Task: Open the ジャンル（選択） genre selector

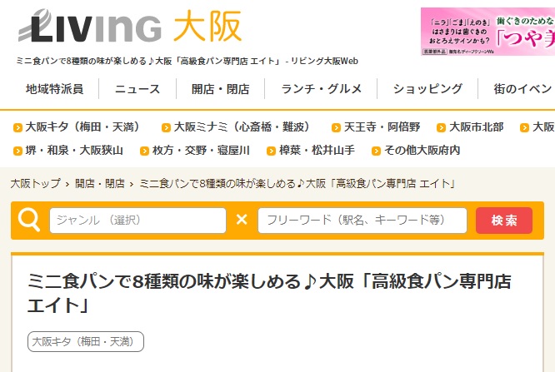Action: click(138, 221)
